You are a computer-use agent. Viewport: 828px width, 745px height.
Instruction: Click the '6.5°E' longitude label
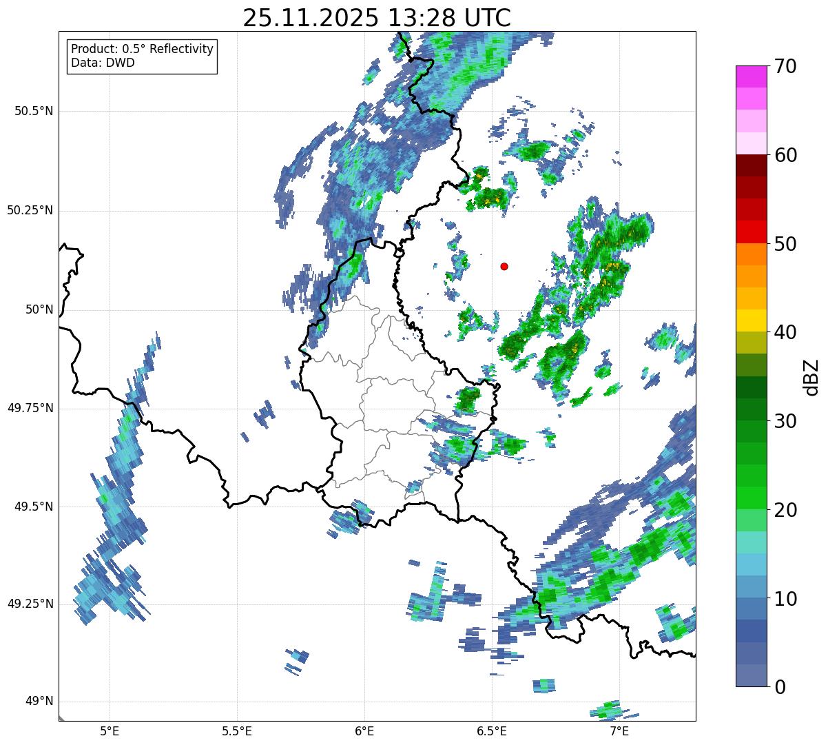coord(492,731)
